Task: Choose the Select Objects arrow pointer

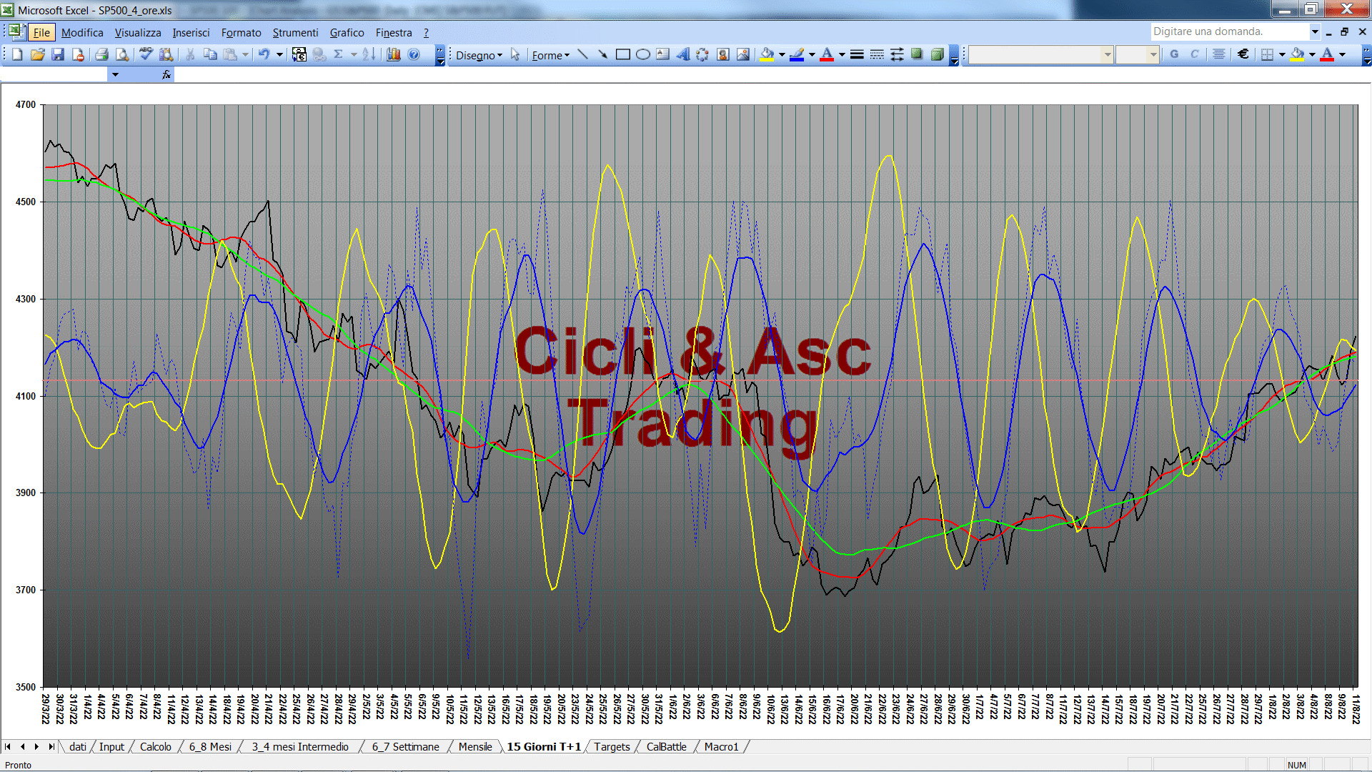Action: [515, 54]
